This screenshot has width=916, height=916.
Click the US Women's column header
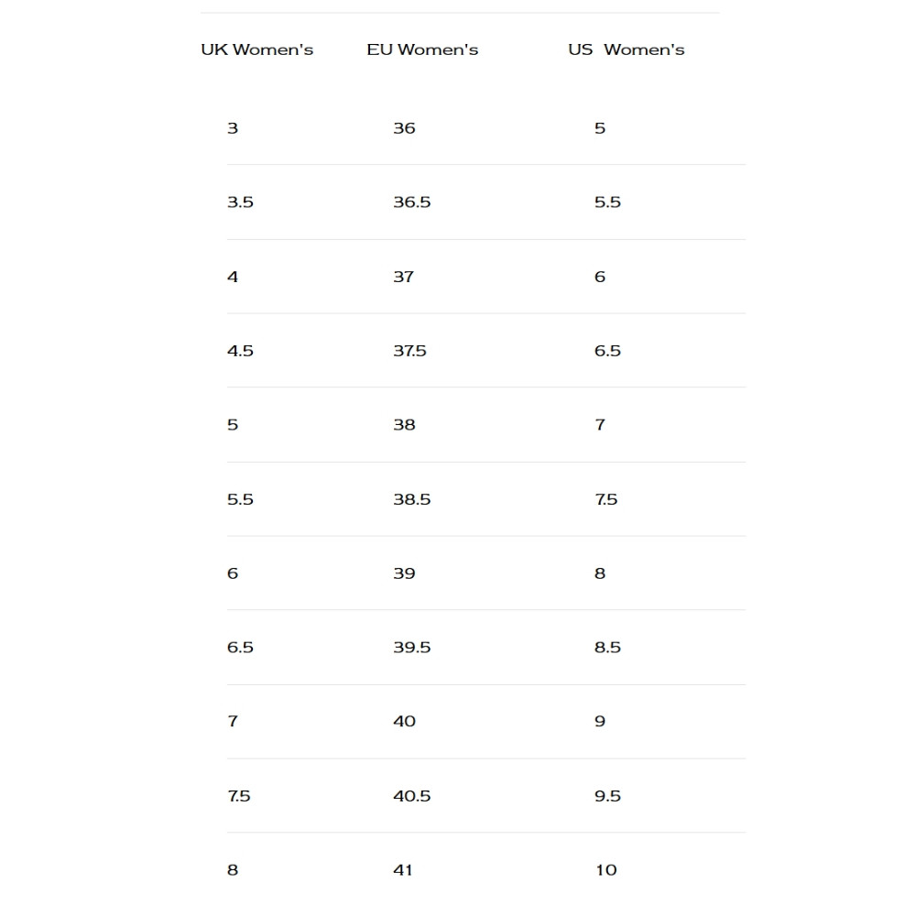626,49
